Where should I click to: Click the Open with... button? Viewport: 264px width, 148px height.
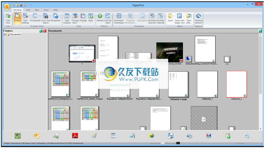tap(189, 19)
